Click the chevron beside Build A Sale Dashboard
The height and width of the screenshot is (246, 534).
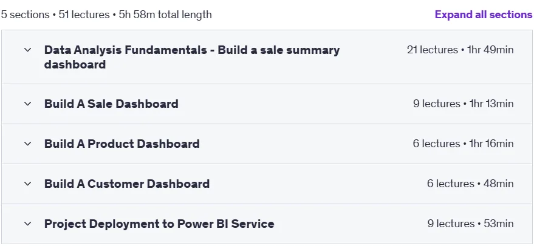(x=27, y=104)
